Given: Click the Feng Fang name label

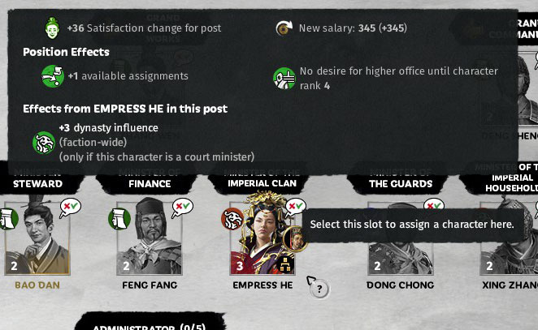Looking at the screenshot, I should [x=150, y=285].
